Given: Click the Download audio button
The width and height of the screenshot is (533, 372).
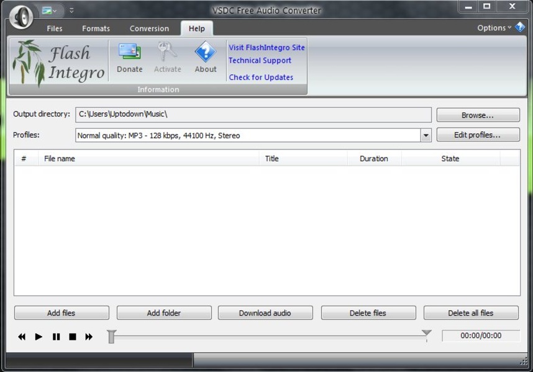Looking at the screenshot, I should [265, 312].
